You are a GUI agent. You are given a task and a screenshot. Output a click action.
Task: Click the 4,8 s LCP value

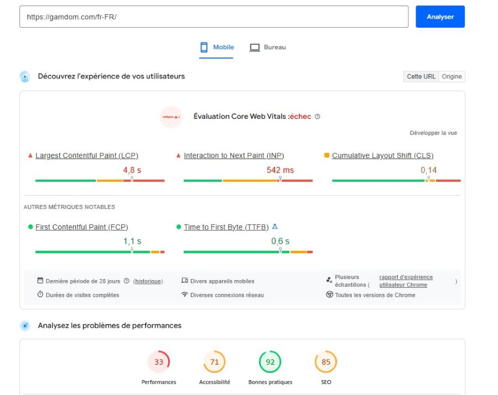click(x=132, y=170)
